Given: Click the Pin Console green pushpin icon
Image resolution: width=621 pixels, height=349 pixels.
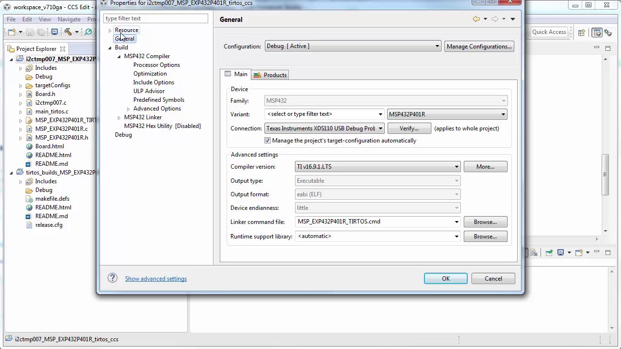Looking at the screenshot, I should pos(549,253).
